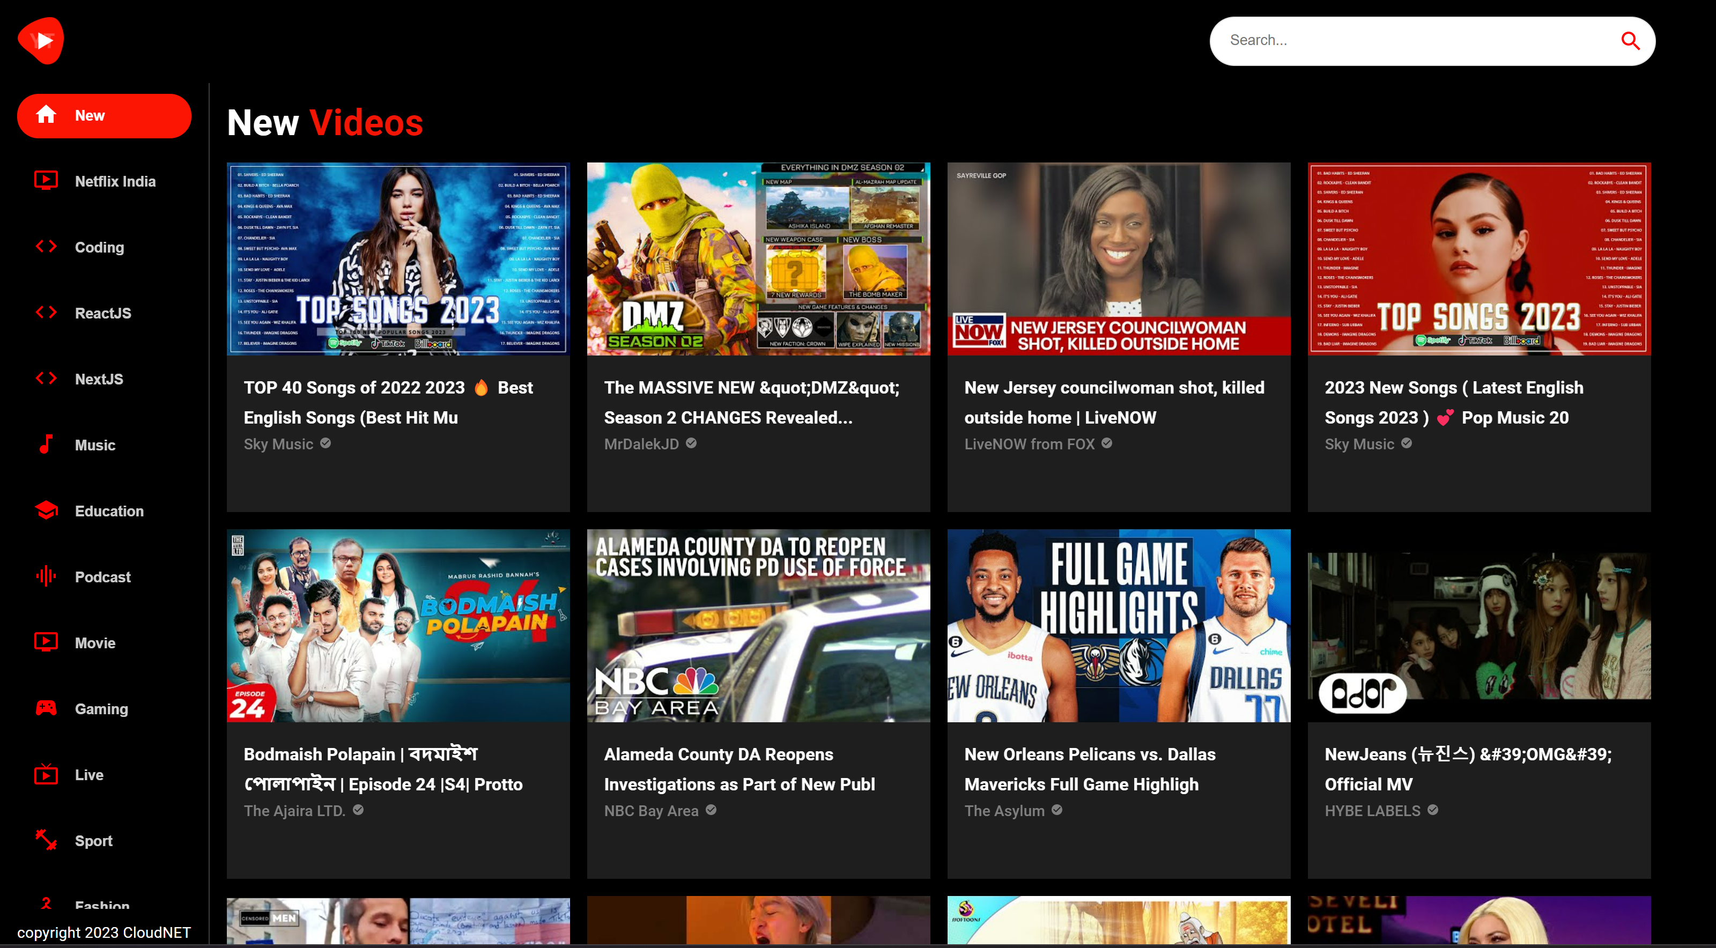Open the HYBE LABELS channel link
Screen dimensions: 1716x948
[x=1372, y=811]
